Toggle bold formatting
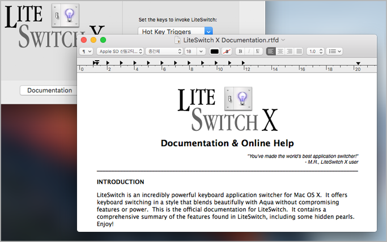The height and width of the screenshot is (242, 387). pos(240,52)
